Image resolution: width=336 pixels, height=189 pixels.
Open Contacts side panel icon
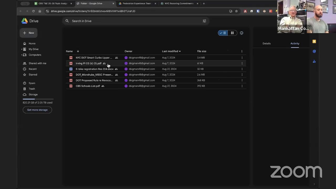pos(314,61)
